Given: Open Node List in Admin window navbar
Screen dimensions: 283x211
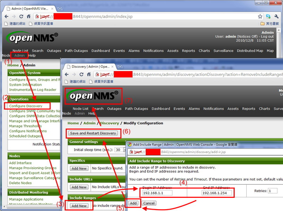Looking at the screenshot, I should 20,51.
